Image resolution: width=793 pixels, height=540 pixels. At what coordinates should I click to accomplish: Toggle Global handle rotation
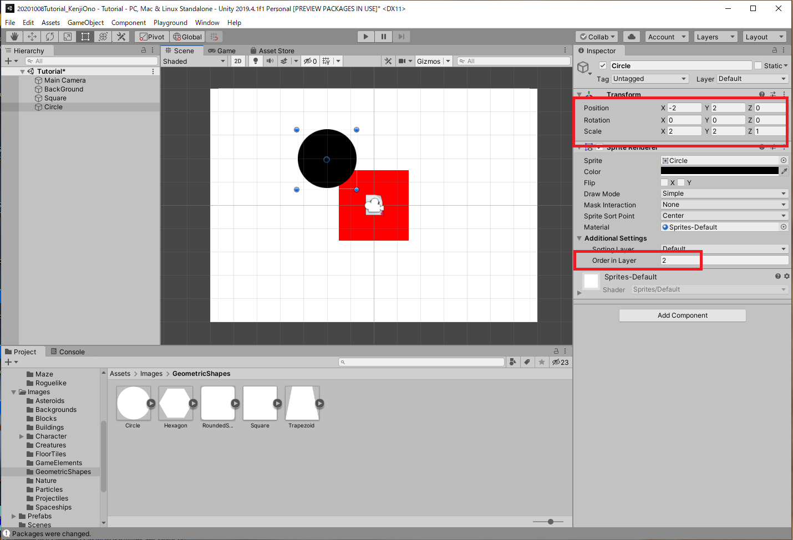(x=187, y=37)
